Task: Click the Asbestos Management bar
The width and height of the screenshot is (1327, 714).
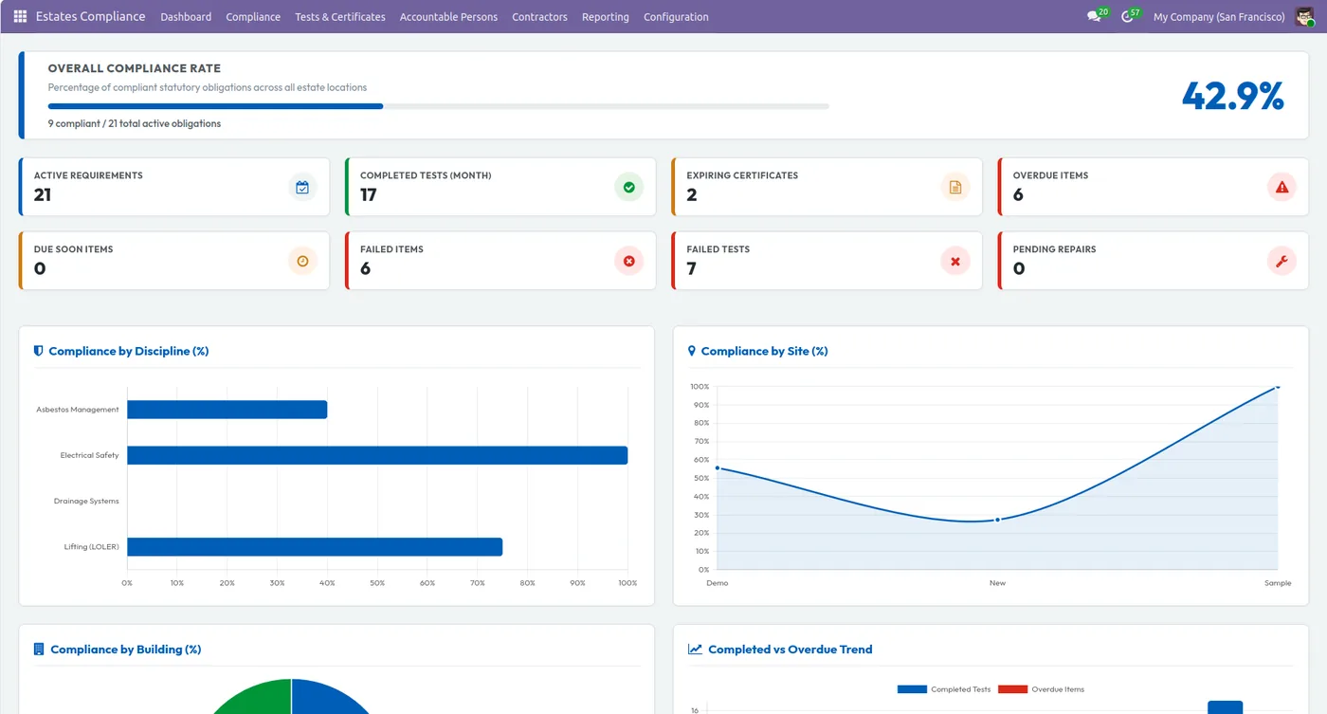Action: [x=227, y=410]
